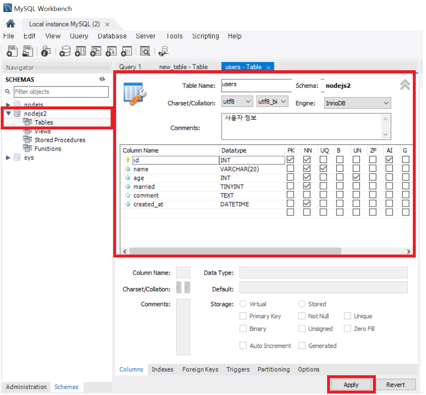The width and height of the screenshot is (426, 395).
Task: Close the users - Table tab
Action: 268,68
